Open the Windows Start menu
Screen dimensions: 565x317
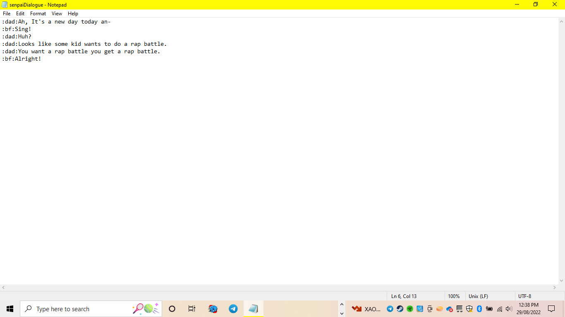pos(10,309)
